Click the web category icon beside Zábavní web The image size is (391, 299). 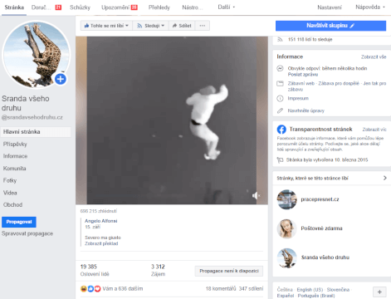(280, 83)
